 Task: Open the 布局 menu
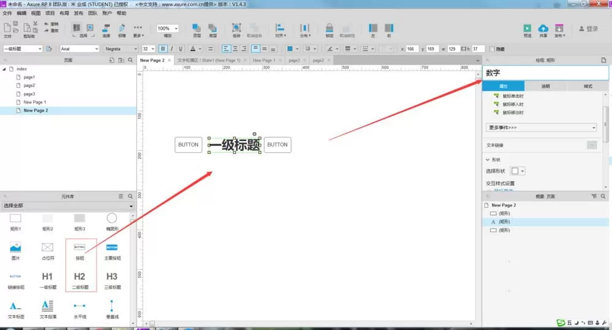coord(64,13)
